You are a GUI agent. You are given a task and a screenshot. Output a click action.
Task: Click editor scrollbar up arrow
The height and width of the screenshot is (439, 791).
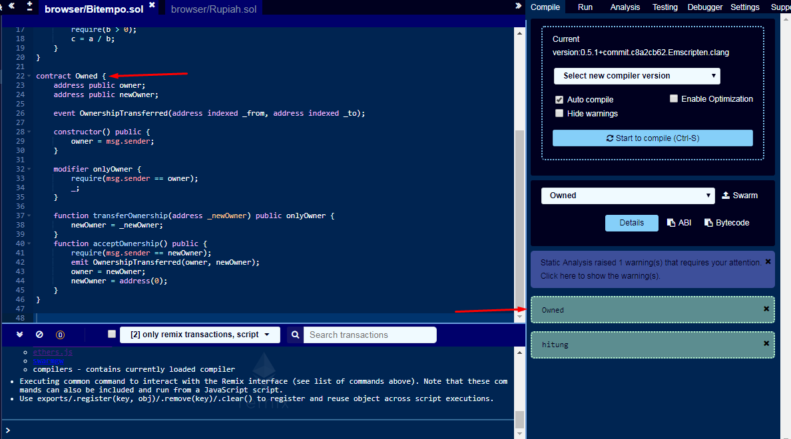[x=519, y=33]
